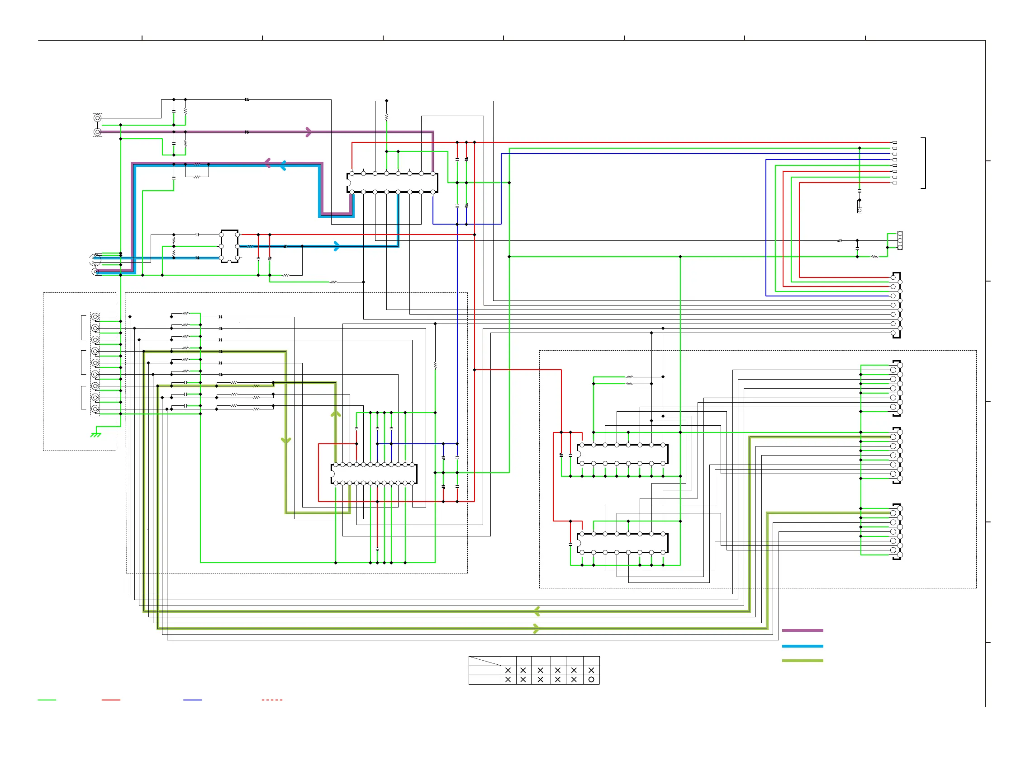Select the dual RCA jack symbol at top left
The image size is (1026, 761).
point(97,125)
